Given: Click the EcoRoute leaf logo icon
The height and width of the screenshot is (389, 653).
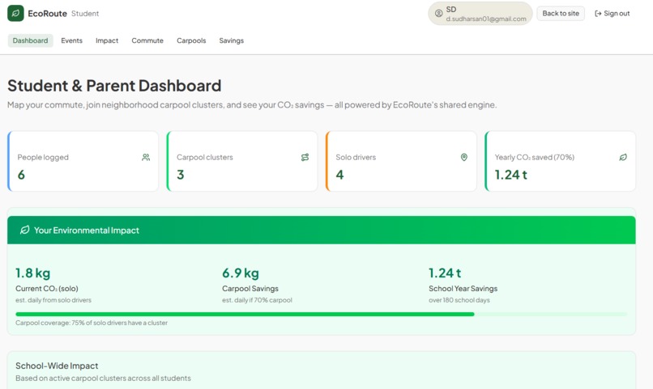Looking at the screenshot, I should point(15,13).
